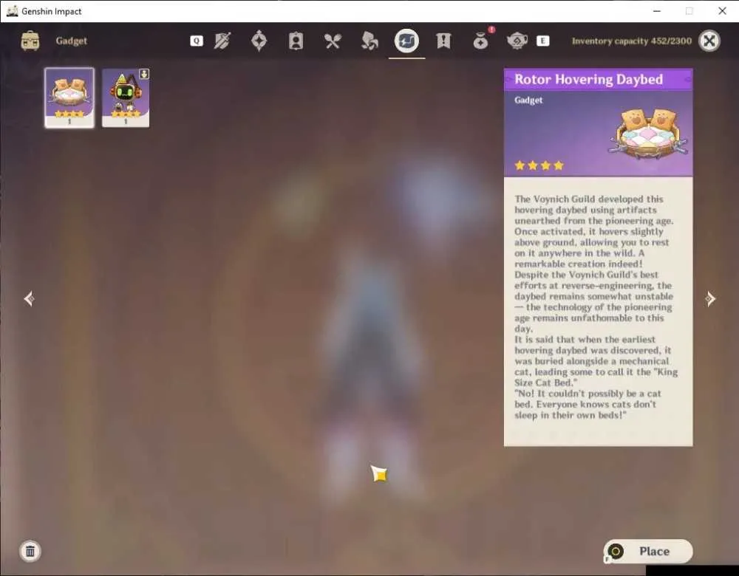The image size is (739, 576).
Task: Open the Quest items bookmark tab
Action: (443, 41)
